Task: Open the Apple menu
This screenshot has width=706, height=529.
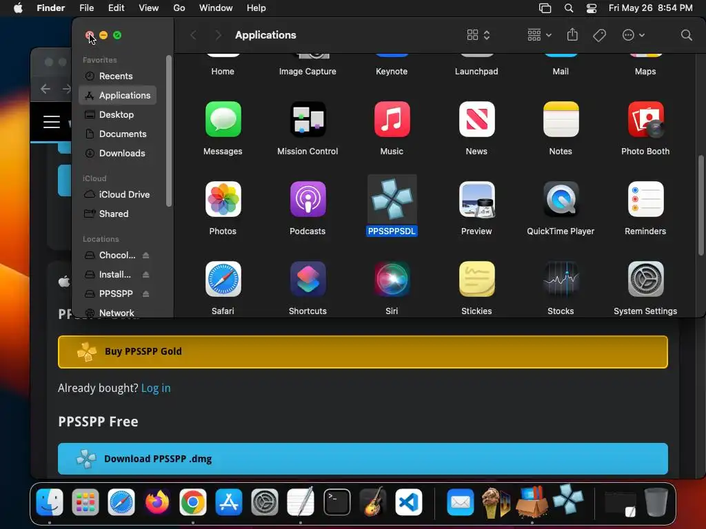Action: (x=18, y=8)
